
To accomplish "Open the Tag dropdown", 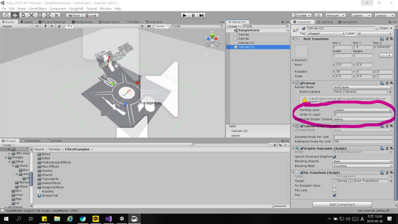I will pos(326,33).
